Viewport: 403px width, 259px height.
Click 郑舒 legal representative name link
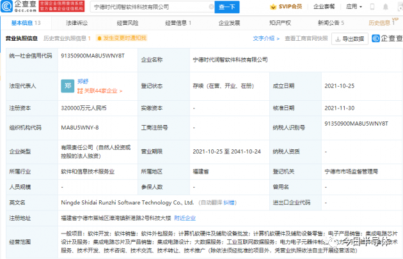83,82
